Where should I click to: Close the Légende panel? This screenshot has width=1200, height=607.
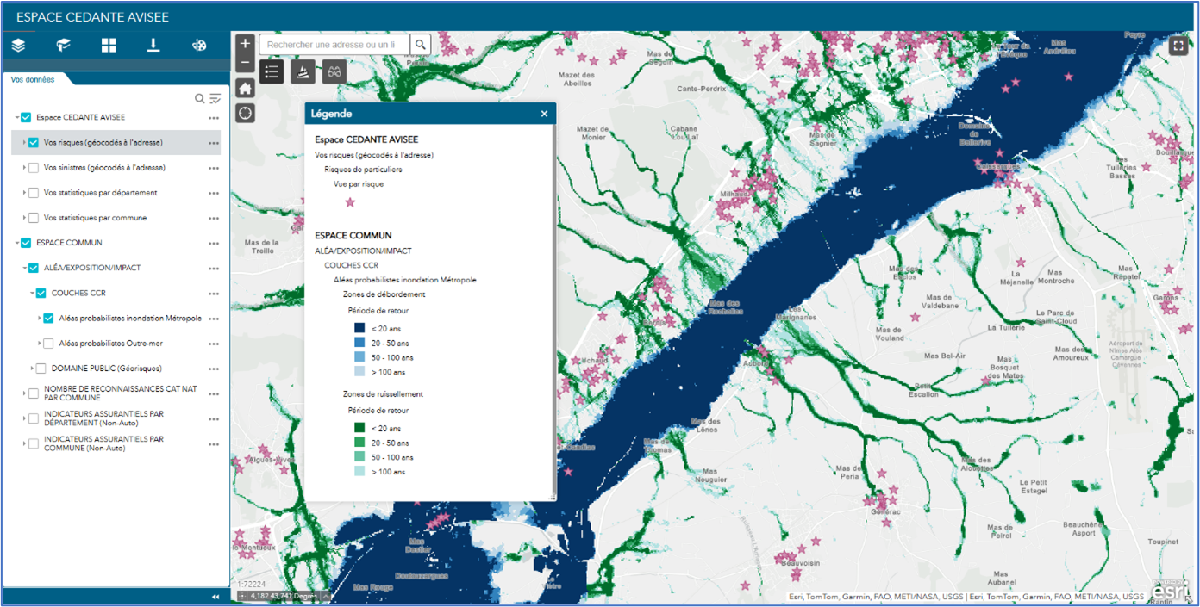point(544,114)
